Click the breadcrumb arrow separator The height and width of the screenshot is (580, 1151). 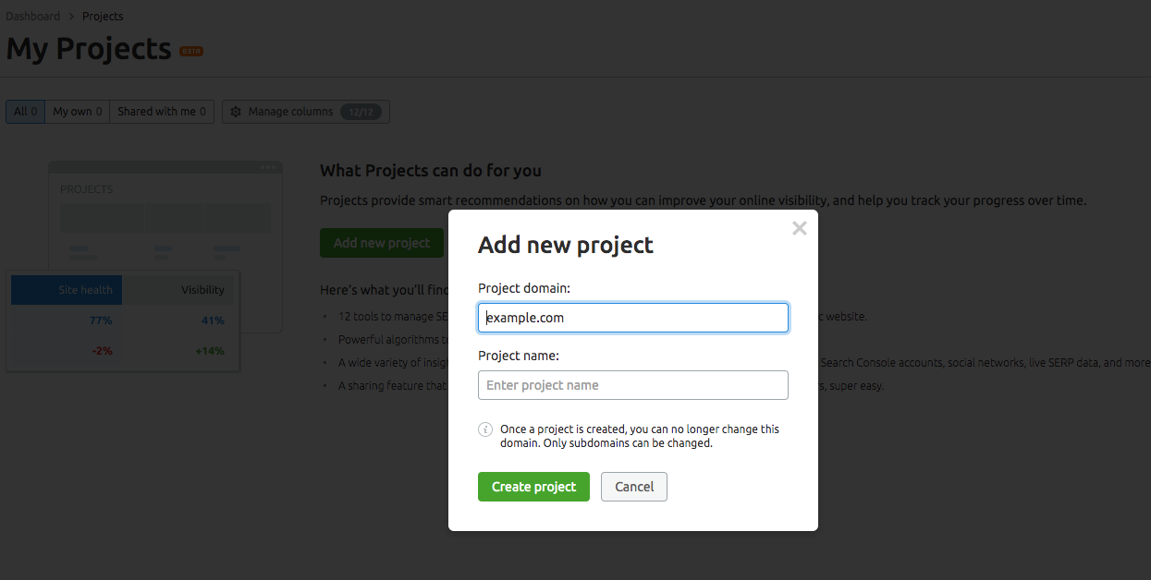coord(71,17)
